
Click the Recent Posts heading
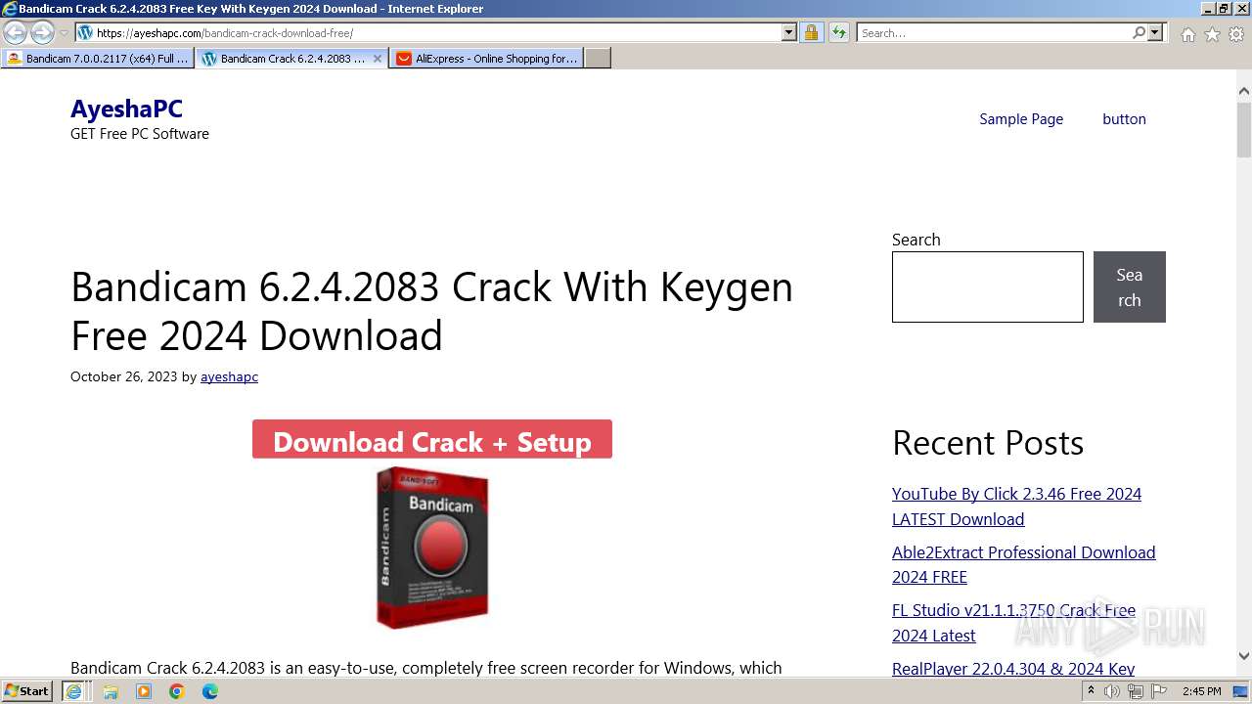pyautogui.click(x=988, y=443)
